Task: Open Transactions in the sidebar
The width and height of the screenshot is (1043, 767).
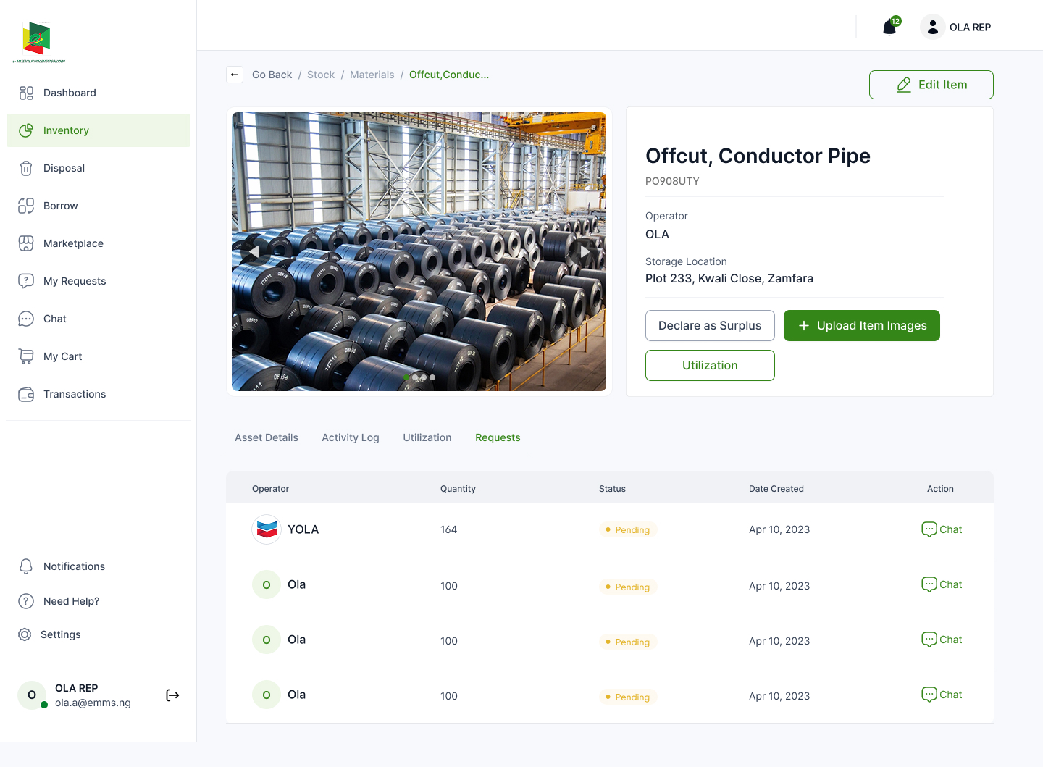Action: (x=75, y=394)
